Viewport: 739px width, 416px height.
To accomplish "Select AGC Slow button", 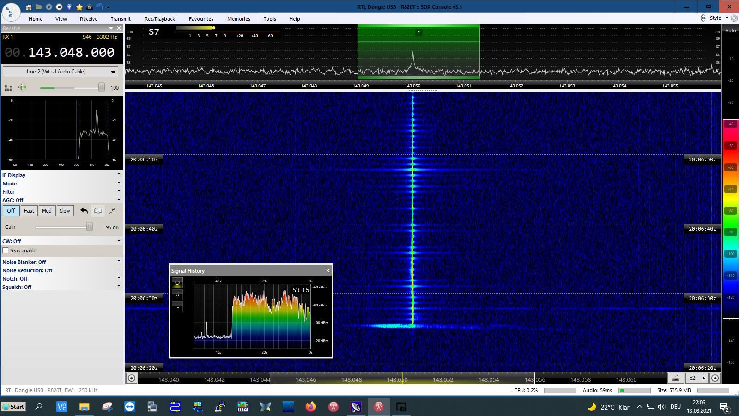I will click(65, 211).
